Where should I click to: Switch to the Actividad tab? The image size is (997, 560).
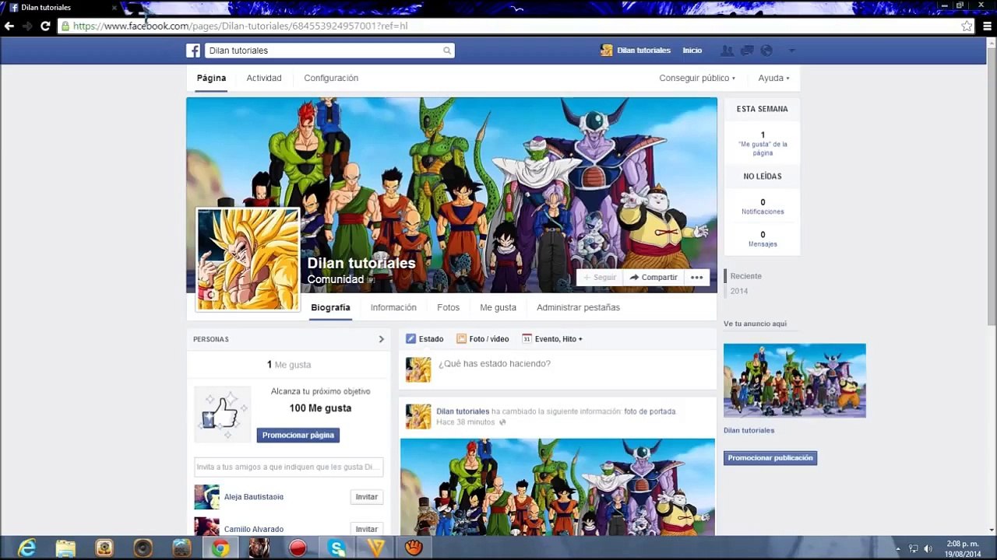pyautogui.click(x=264, y=79)
